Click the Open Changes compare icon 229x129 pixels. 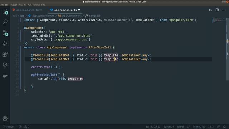point(210,10)
